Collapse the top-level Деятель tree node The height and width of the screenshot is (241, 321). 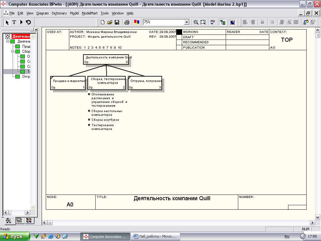pyautogui.click(x=8, y=41)
